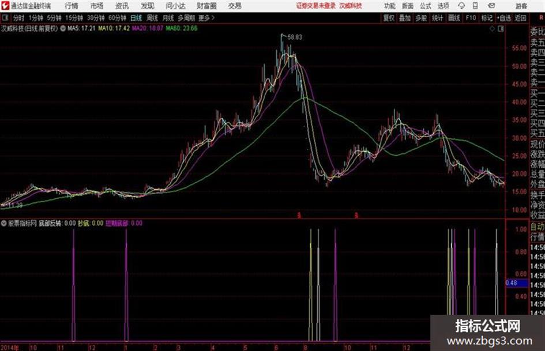Click the MA60: 23.66 label
Screen dimensions: 545x351
tap(182, 28)
